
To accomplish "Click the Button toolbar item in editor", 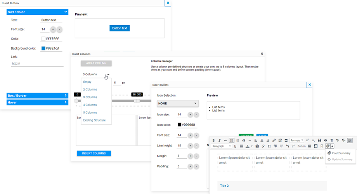I will click(302, 146).
